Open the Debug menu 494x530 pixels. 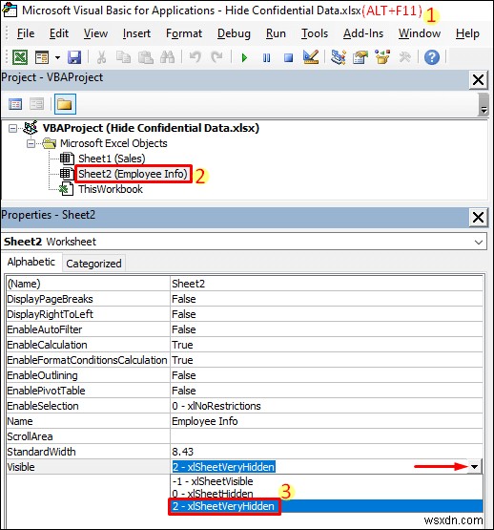[x=234, y=33]
